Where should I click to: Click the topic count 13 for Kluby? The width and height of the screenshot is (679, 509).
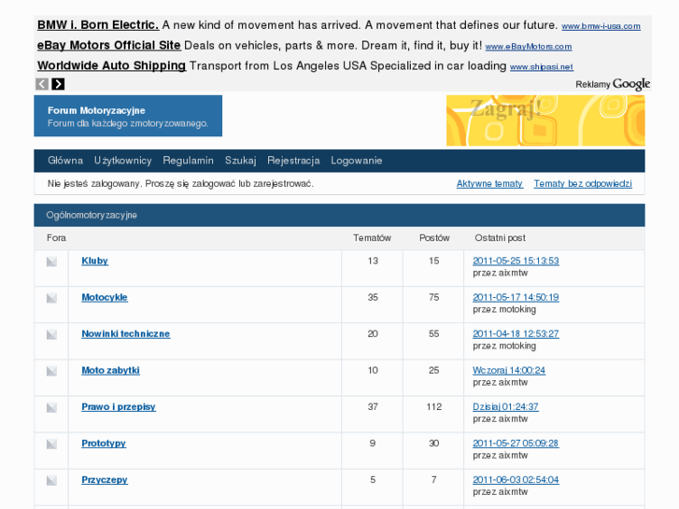[x=373, y=261]
